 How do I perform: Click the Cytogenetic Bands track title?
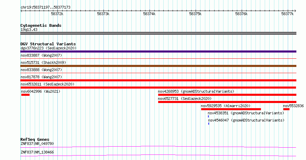pyautogui.click(x=41, y=25)
